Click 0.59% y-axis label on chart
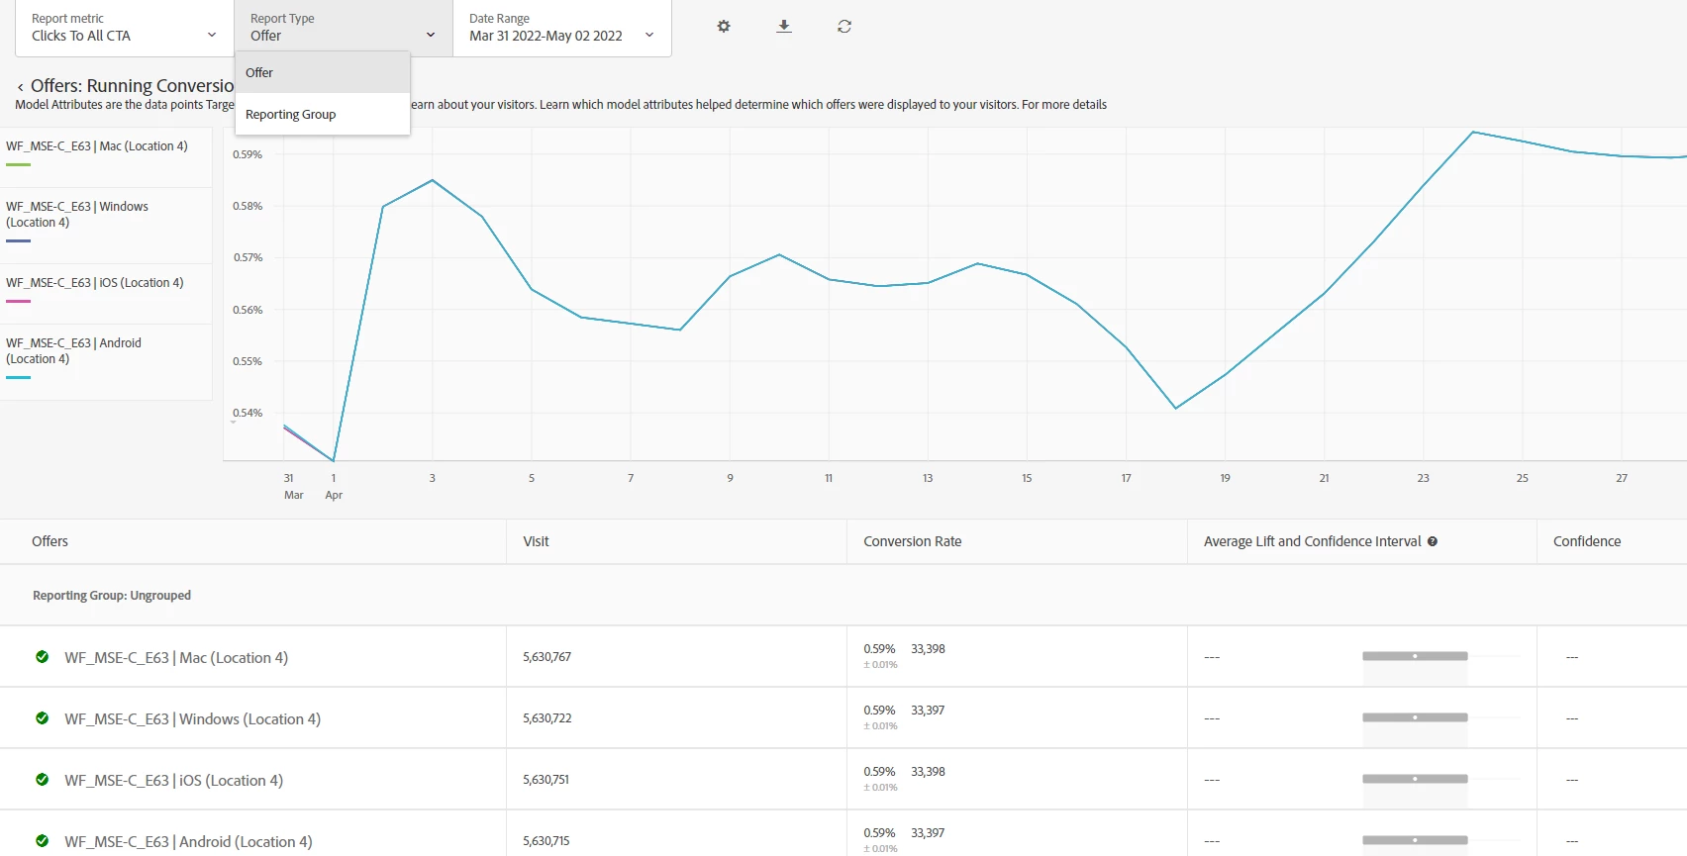Screen dimensions: 1687x856 point(248,154)
